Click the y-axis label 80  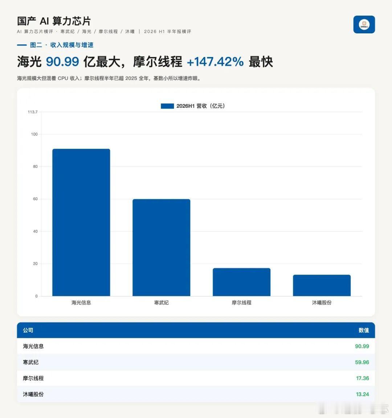pyautogui.click(x=35, y=167)
